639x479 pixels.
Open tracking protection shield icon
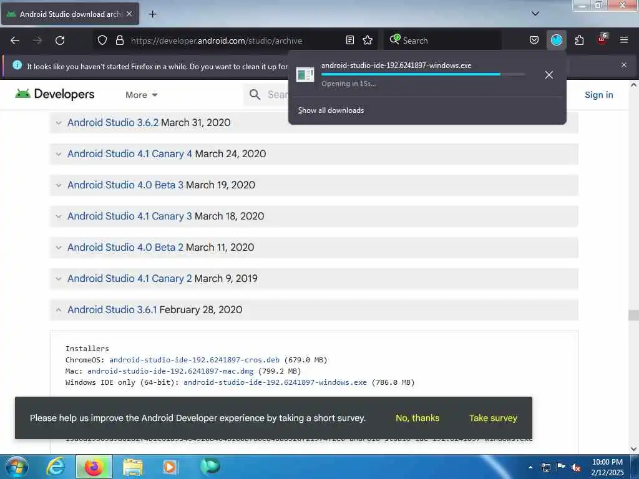point(102,40)
